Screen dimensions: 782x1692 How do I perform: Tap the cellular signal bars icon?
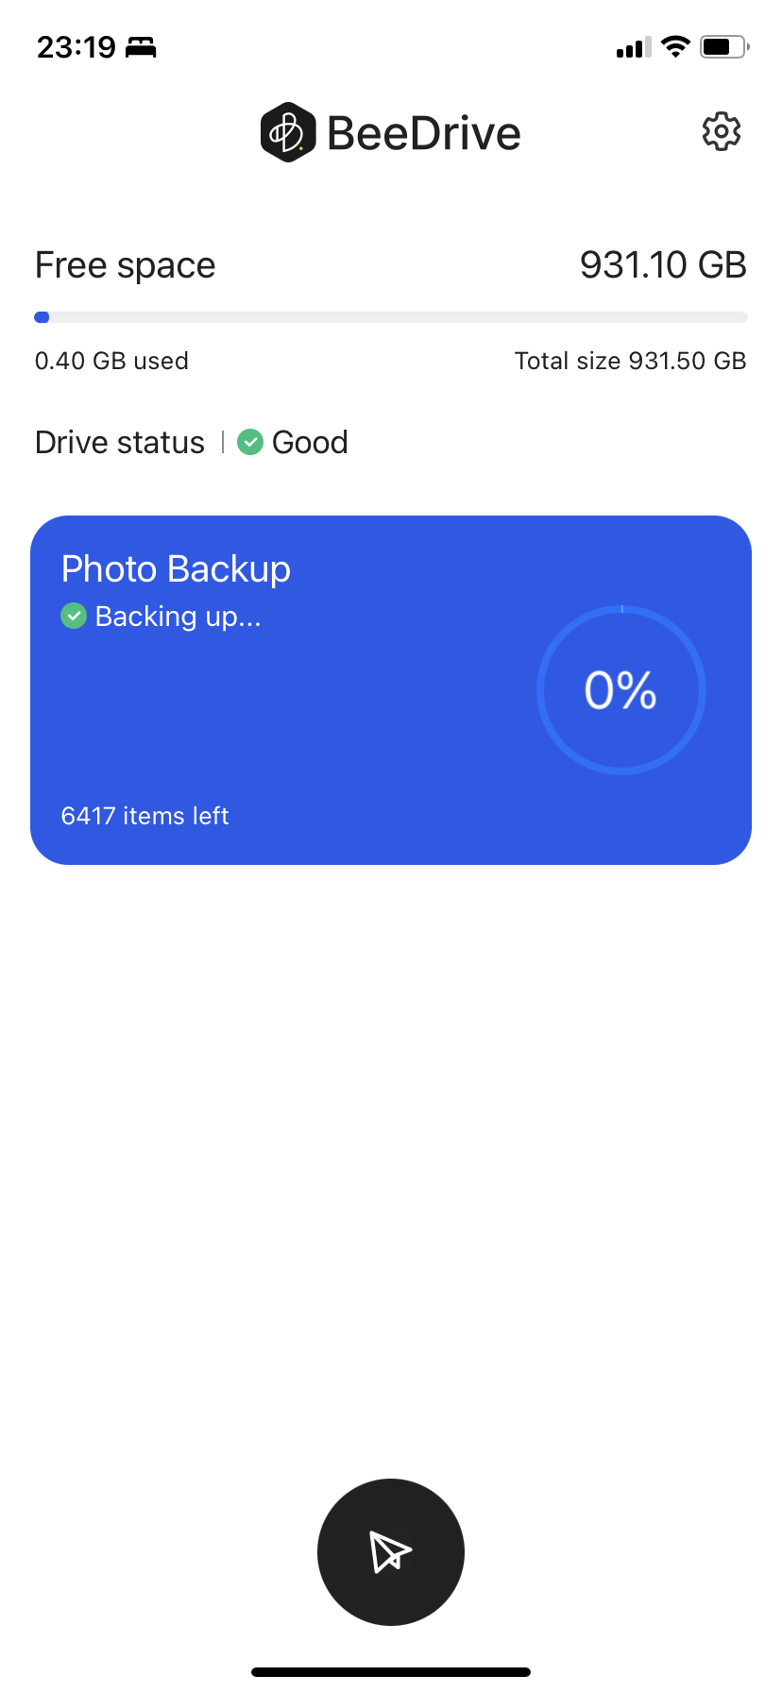coord(634,47)
